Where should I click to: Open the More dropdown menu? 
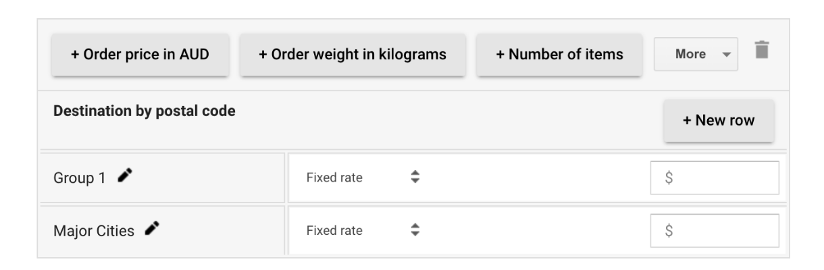coord(696,54)
